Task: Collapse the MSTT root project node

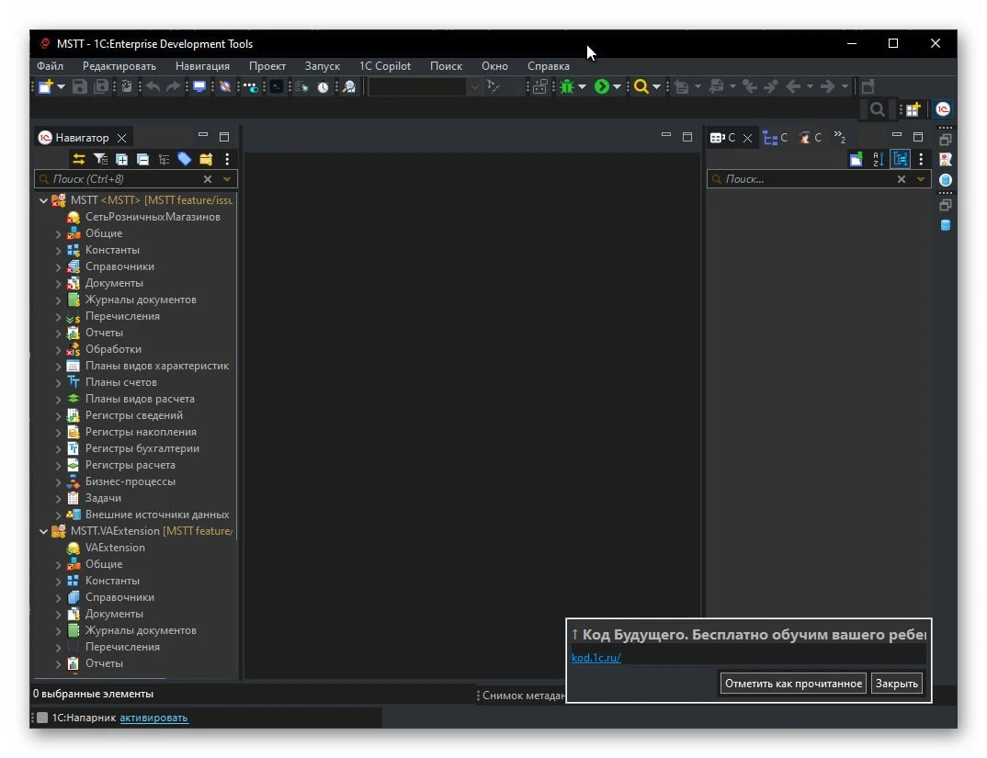Action: pos(43,200)
